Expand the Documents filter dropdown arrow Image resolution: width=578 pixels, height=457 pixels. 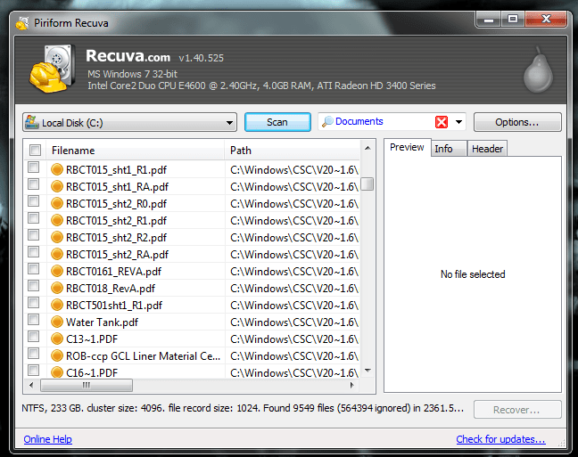(458, 122)
